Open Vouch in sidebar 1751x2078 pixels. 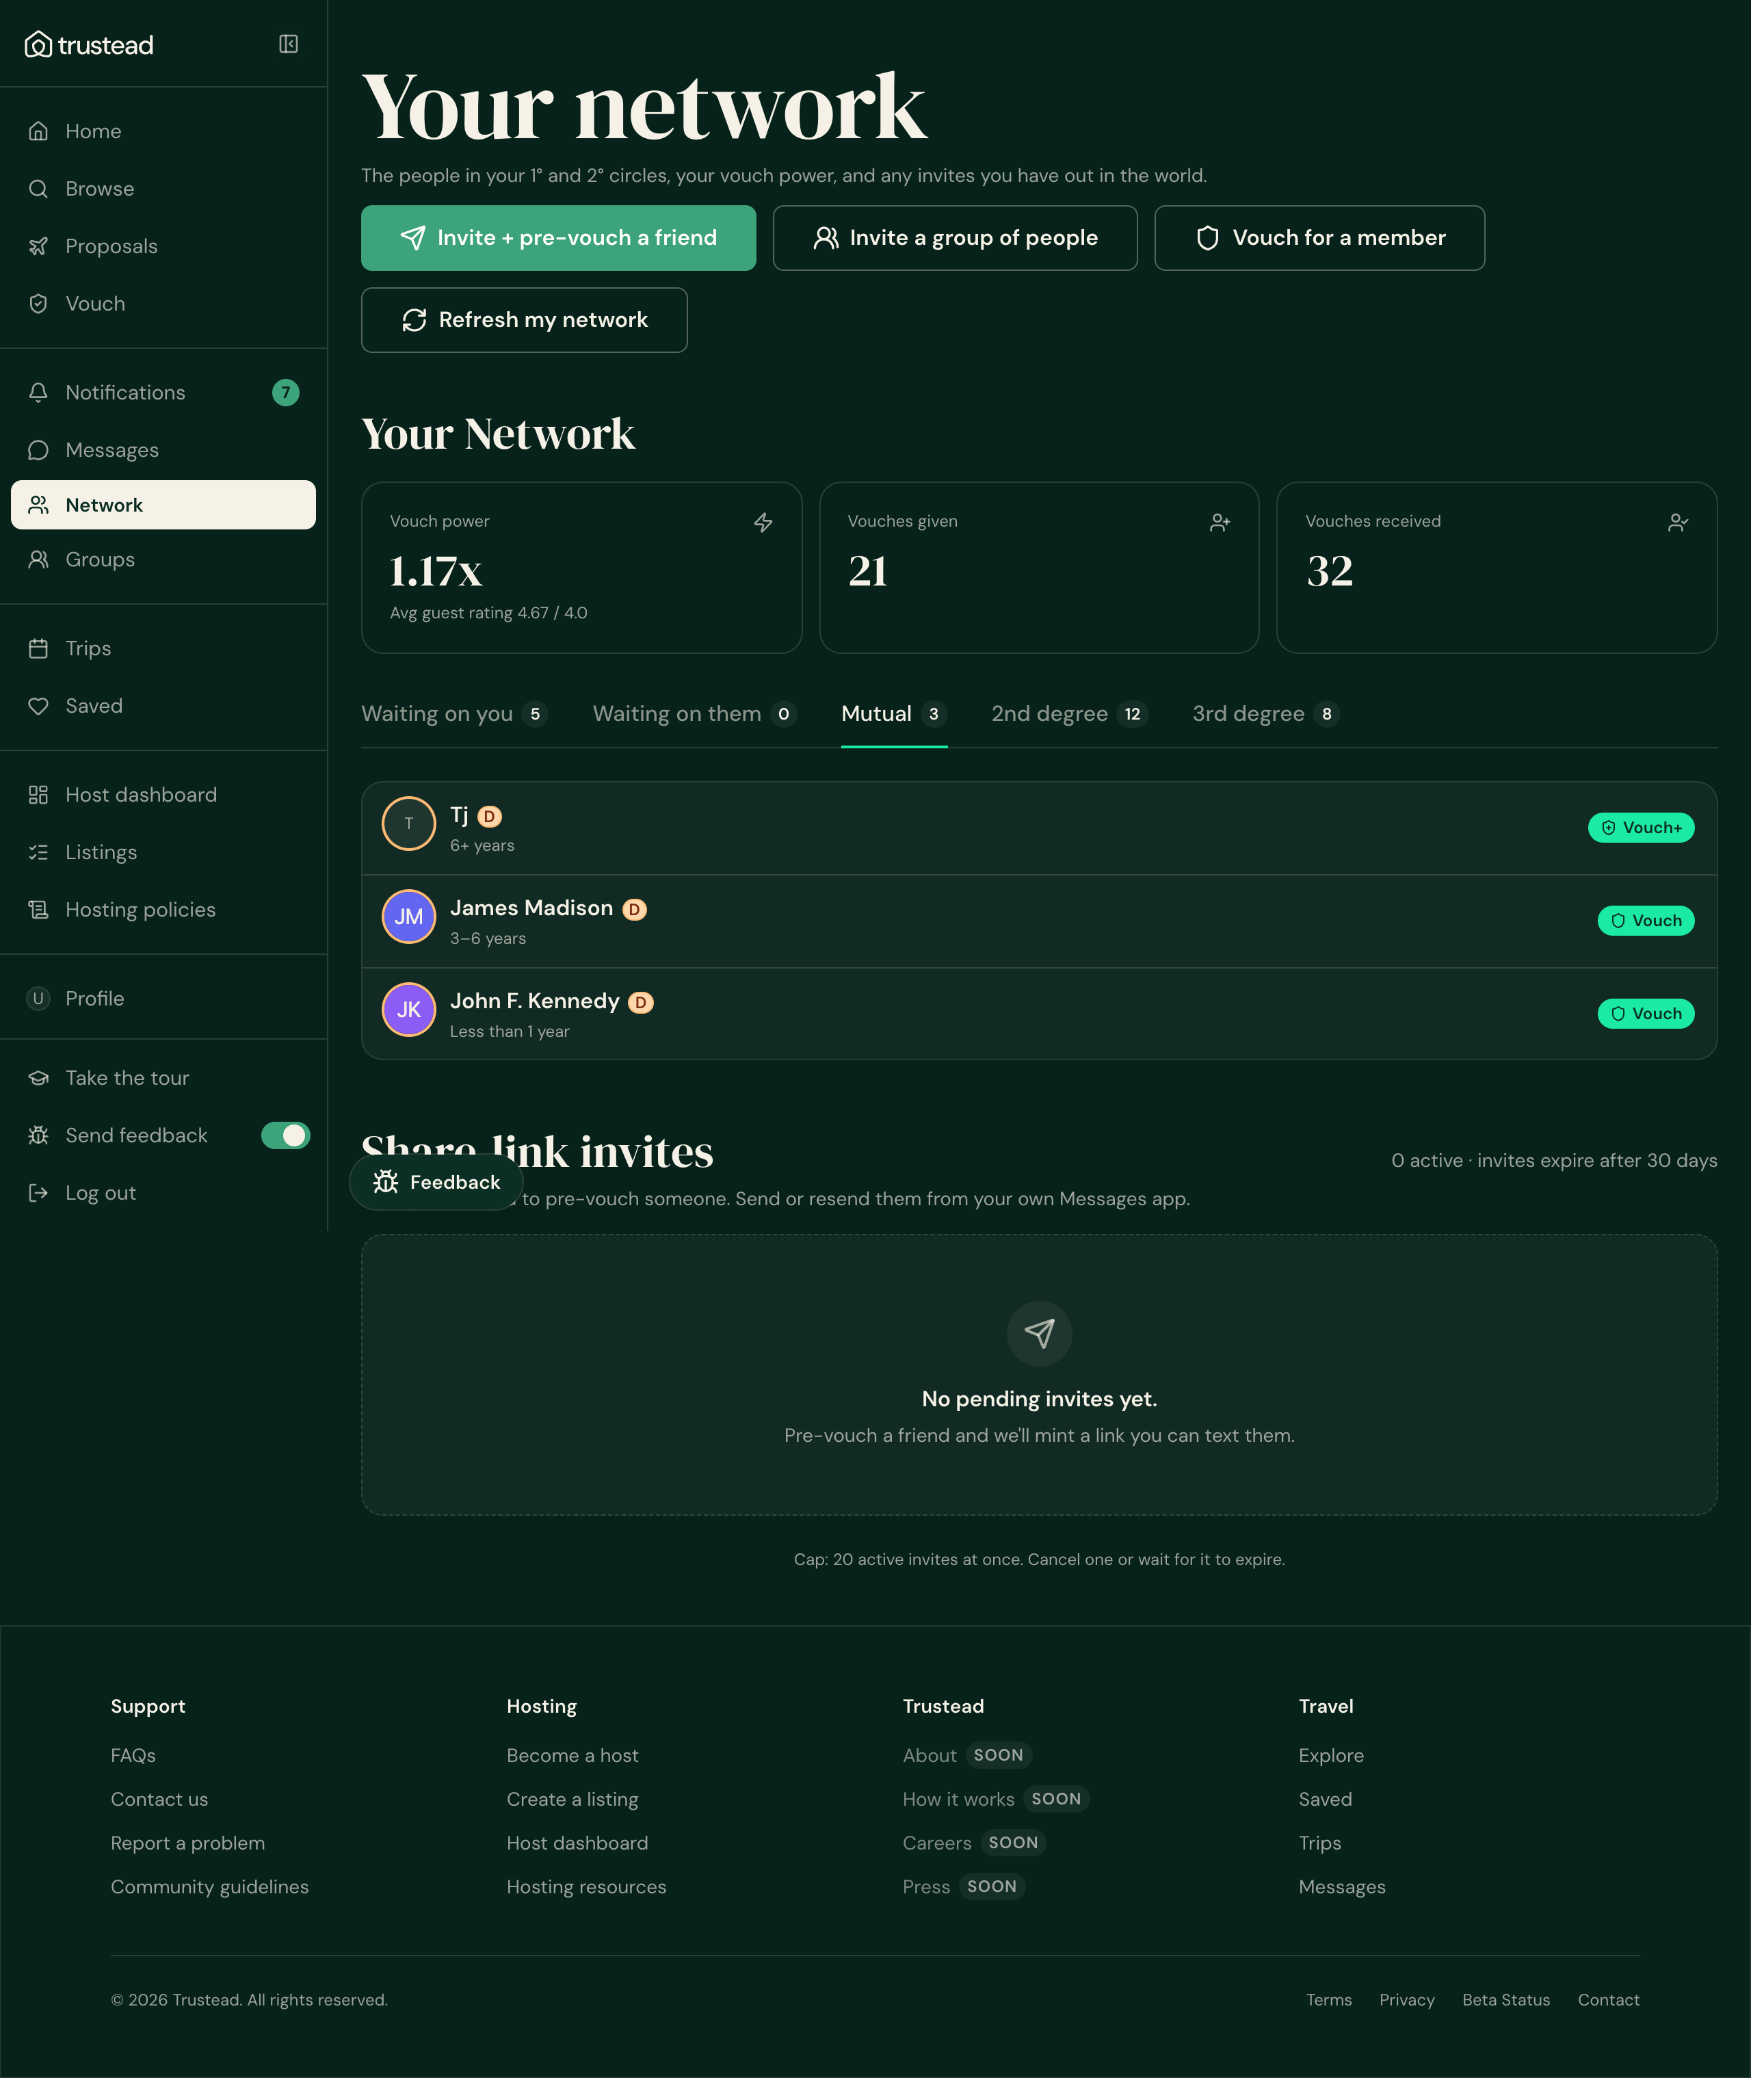tap(163, 304)
